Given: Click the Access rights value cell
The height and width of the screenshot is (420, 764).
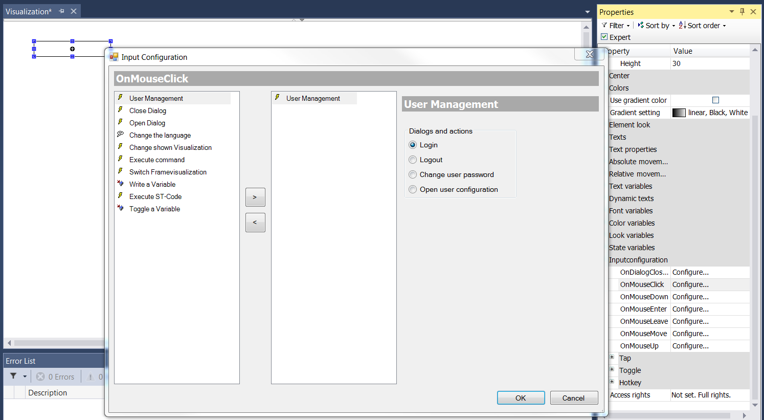Looking at the screenshot, I should click(x=710, y=395).
